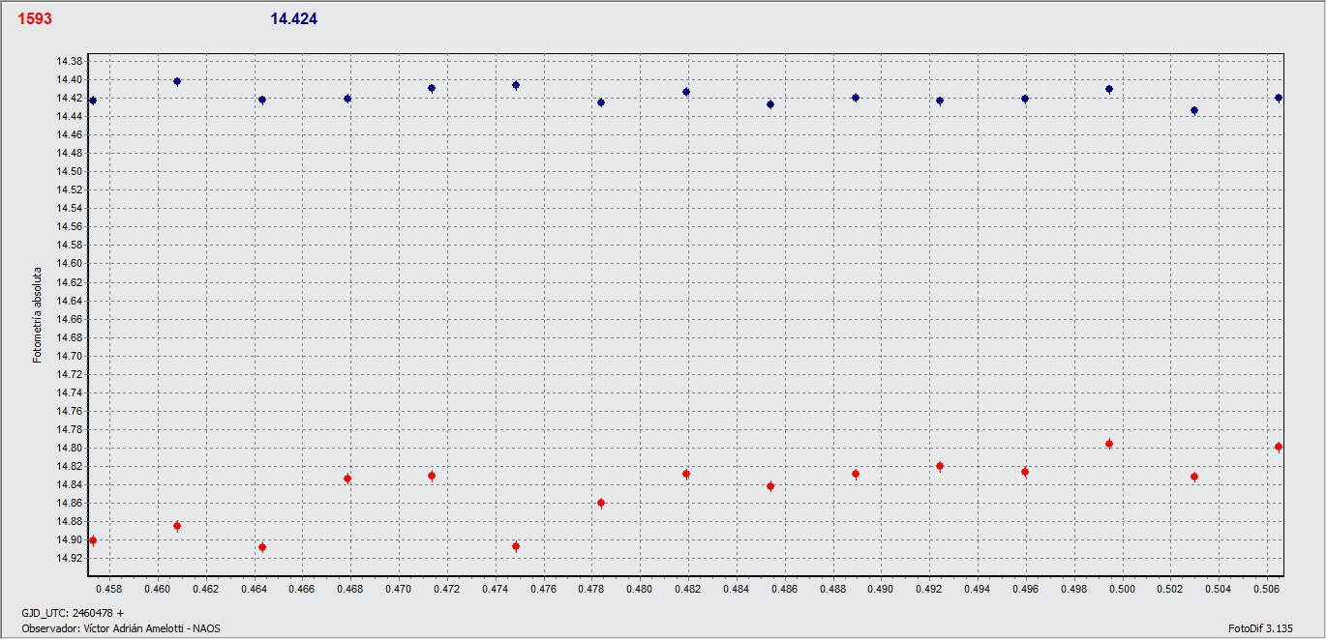Select the blue data point near time 0.4644
This screenshot has height=640, width=1327.
click(x=262, y=100)
